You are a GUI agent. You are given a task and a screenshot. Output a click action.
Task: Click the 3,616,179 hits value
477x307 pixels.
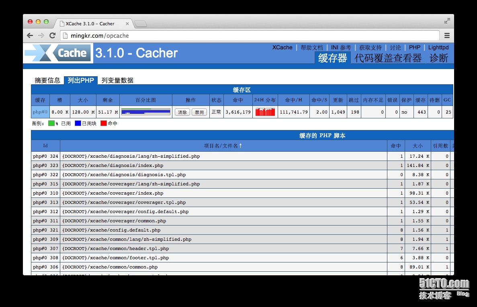238,112
